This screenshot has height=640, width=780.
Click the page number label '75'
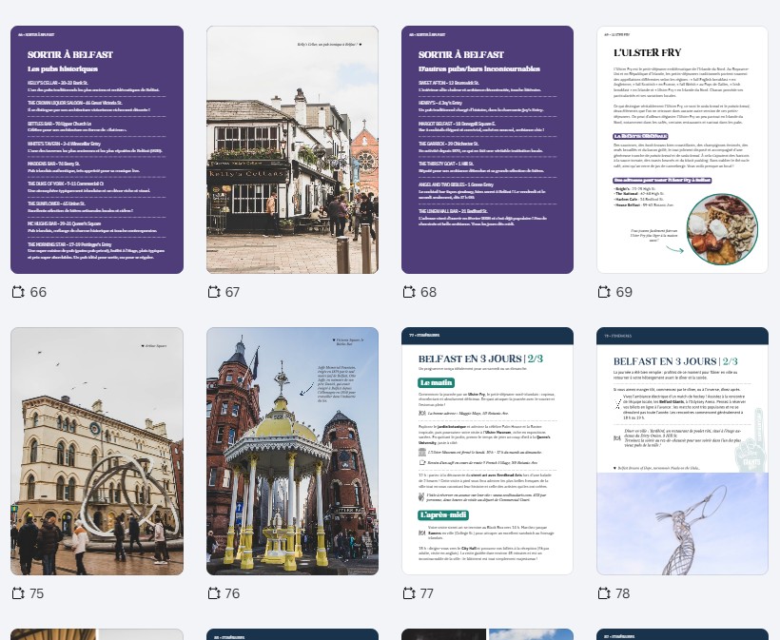pos(36,593)
